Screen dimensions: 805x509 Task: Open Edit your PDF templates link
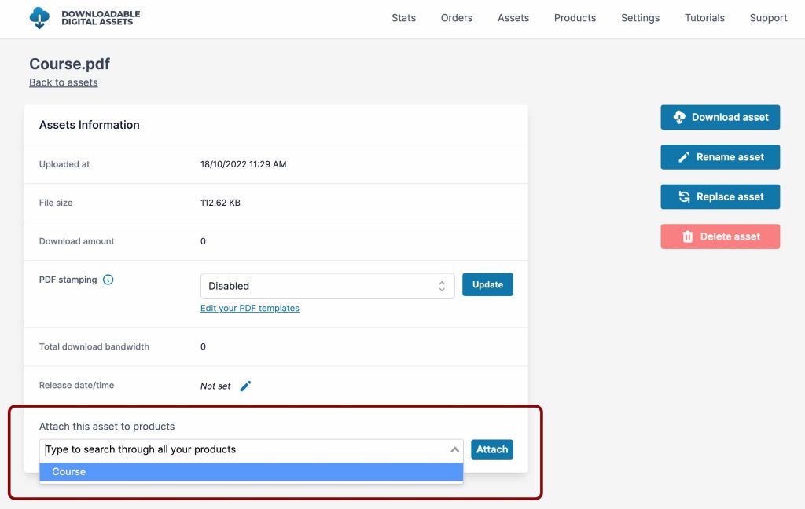click(249, 308)
